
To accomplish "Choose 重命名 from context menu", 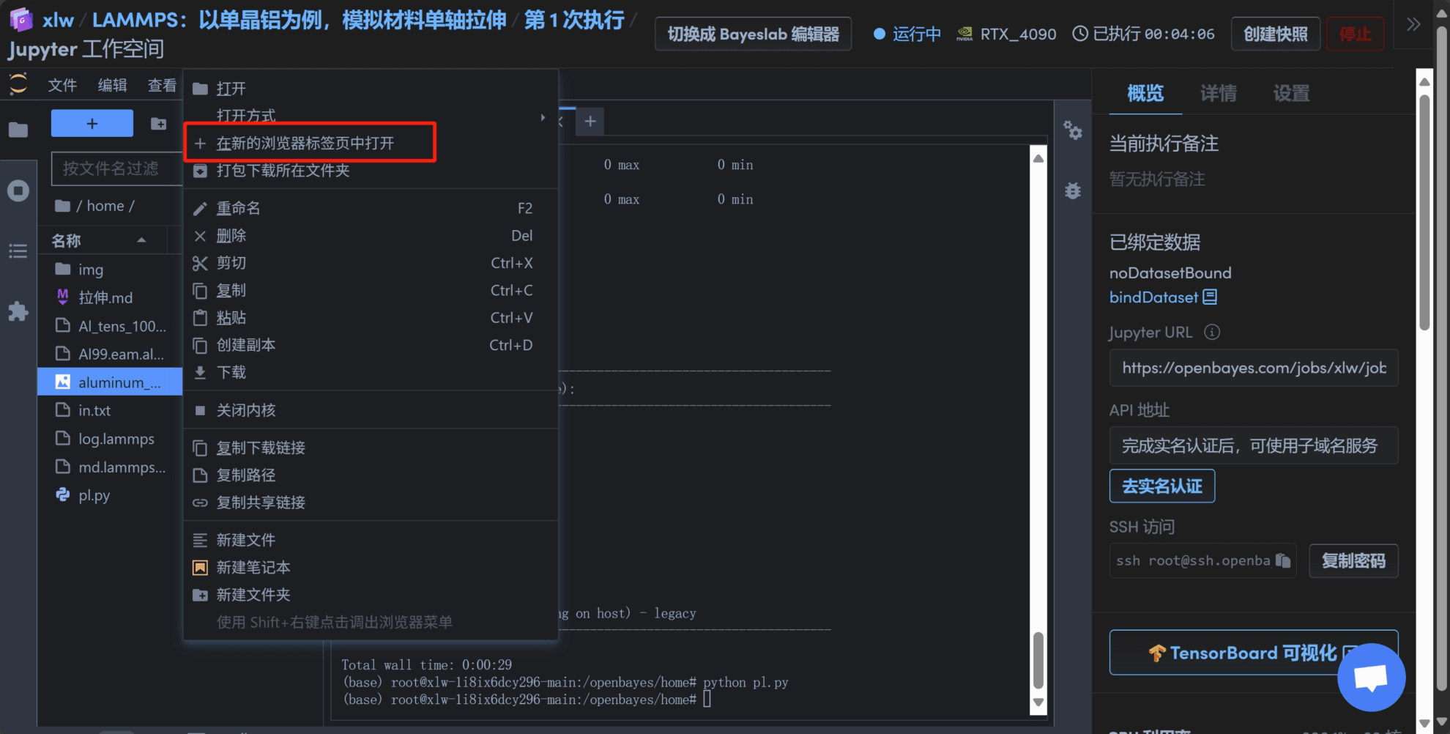I will click(x=238, y=208).
